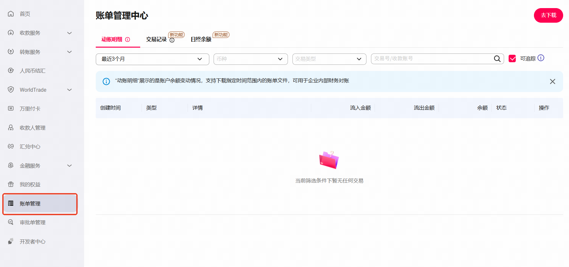
Task: Click the 去下载 button
Action: tap(548, 15)
